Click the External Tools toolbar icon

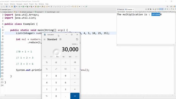point(31,7)
